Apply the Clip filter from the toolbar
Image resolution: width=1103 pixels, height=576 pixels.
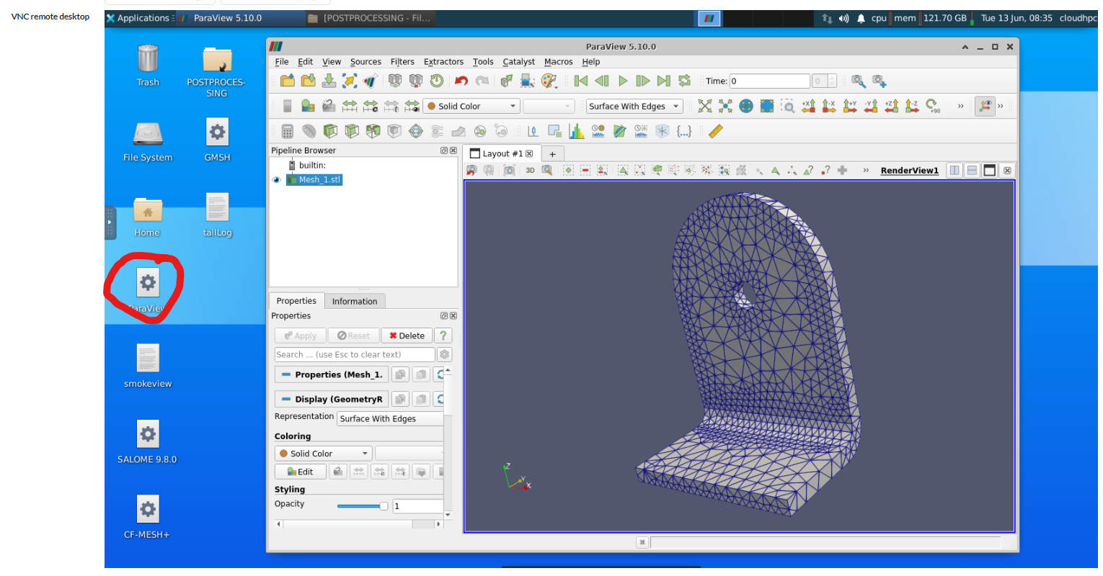pos(328,131)
